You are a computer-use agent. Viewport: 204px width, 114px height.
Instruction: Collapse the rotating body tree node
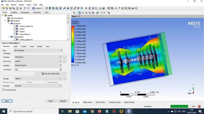(8, 37)
